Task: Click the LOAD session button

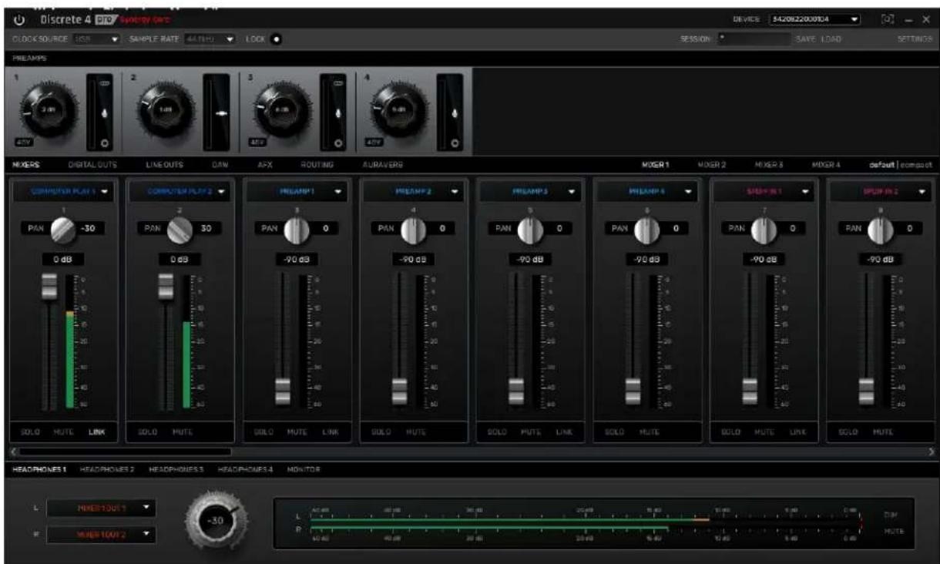Action: [830, 39]
